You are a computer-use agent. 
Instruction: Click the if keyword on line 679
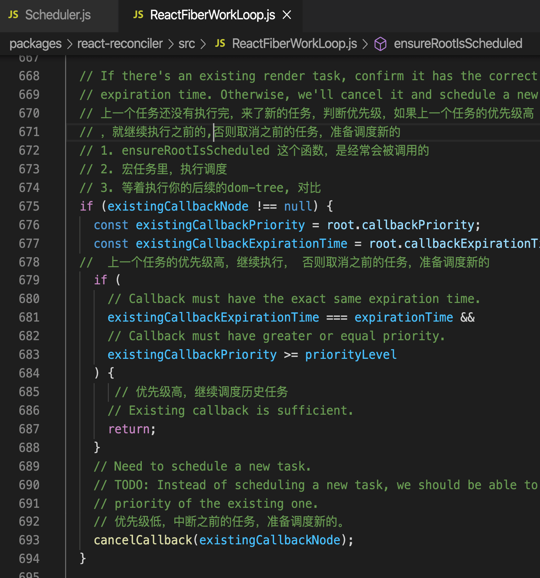(101, 280)
